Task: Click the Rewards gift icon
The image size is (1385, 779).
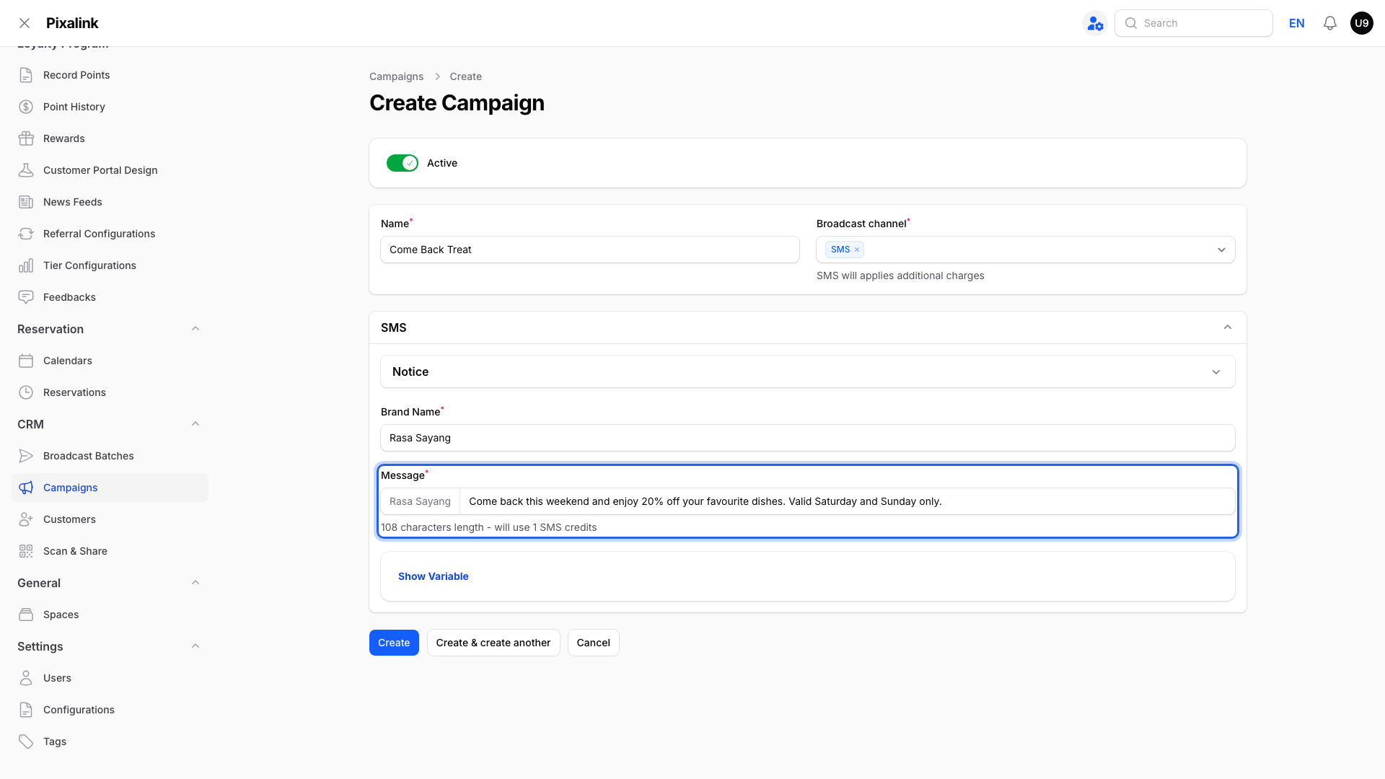Action: point(26,138)
